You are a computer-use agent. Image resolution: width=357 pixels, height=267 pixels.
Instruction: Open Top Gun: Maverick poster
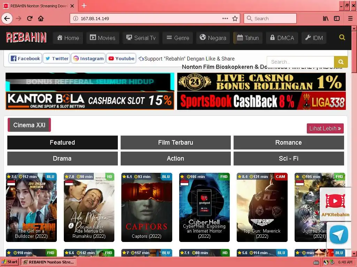click(x=262, y=207)
